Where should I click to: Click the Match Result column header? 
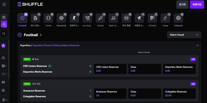[x=144, y=52]
